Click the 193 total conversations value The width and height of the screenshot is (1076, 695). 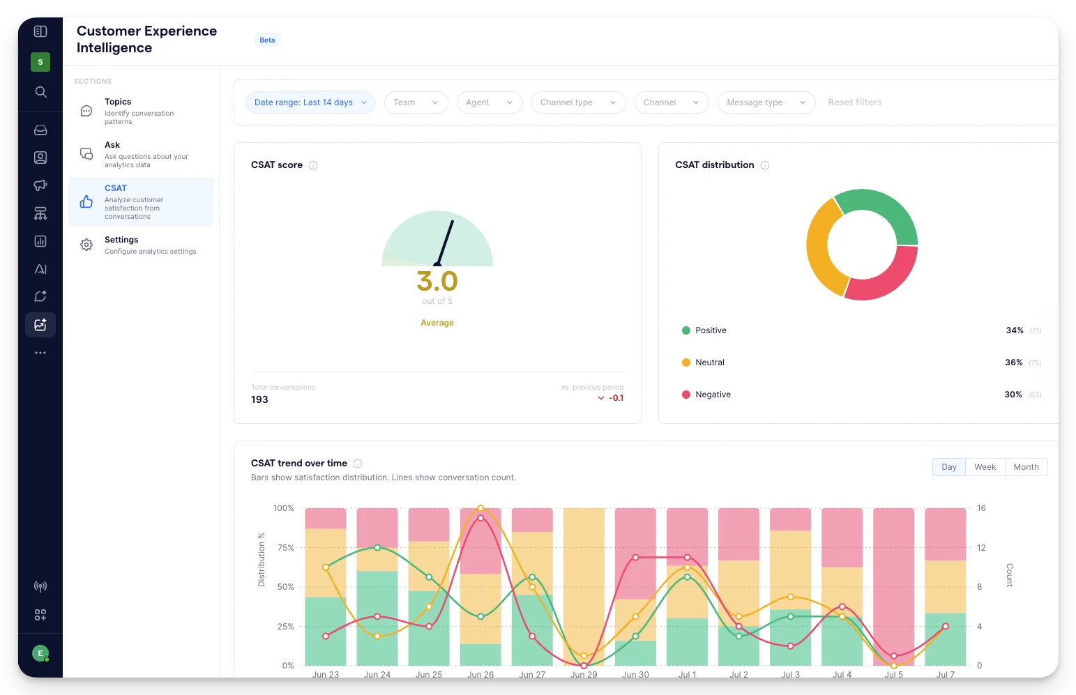click(259, 399)
